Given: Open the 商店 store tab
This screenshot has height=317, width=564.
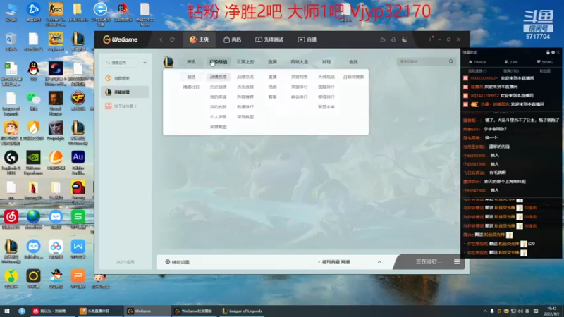Looking at the screenshot, I should click(233, 39).
